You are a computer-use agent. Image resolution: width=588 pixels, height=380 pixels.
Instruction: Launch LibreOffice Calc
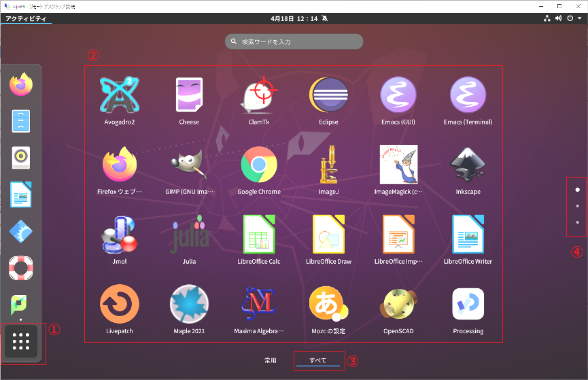click(x=259, y=234)
